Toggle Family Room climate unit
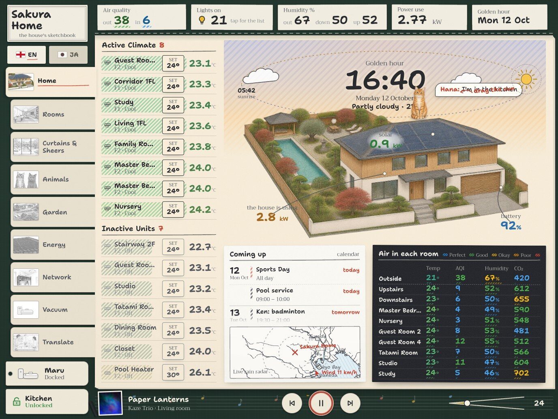This screenshot has height=419, width=558. tap(131, 147)
